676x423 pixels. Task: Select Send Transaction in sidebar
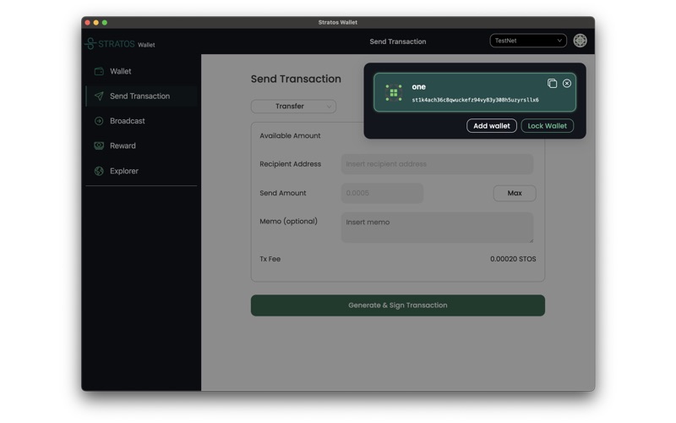pos(141,96)
